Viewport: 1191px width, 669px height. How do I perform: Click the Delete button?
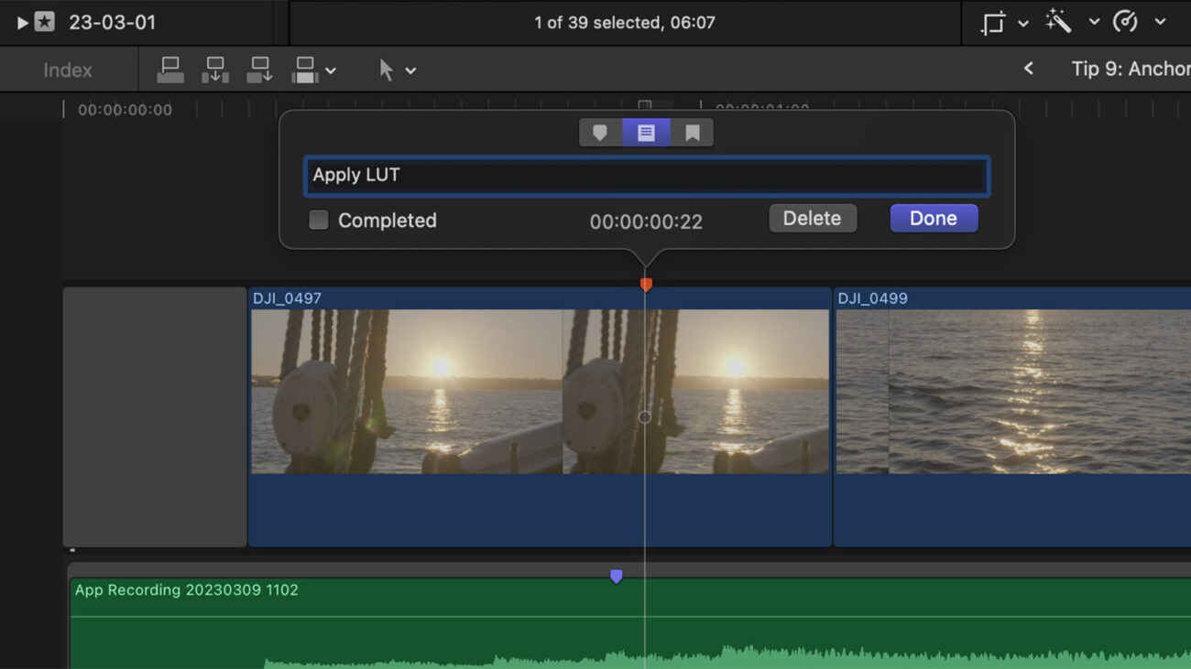pos(812,218)
